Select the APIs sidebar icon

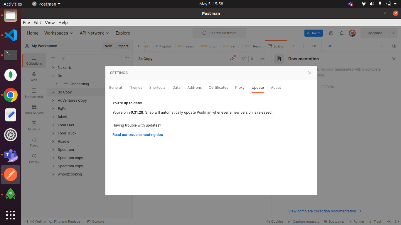34,77
